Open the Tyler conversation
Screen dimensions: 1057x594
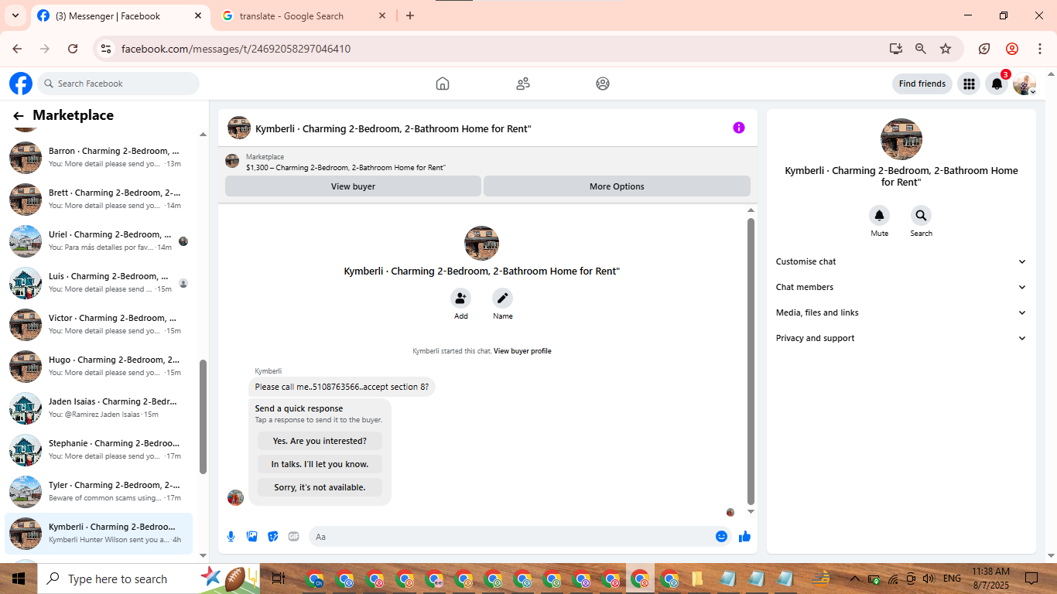coord(99,491)
